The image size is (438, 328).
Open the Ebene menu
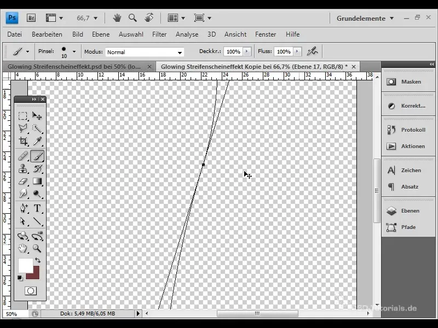(101, 34)
